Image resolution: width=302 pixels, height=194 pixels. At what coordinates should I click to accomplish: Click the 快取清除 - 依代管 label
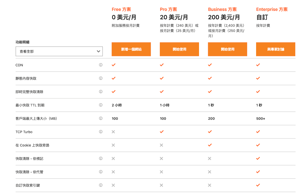coord(30,172)
